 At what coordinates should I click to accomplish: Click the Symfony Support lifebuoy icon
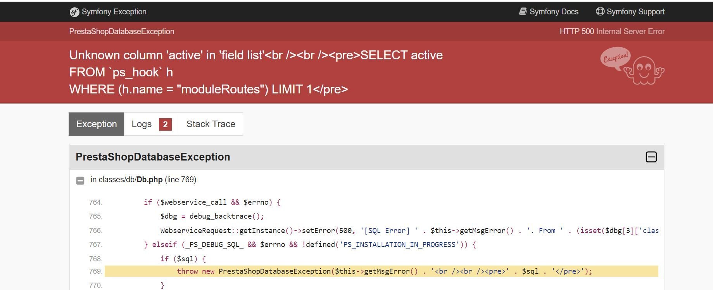pos(600,12)
